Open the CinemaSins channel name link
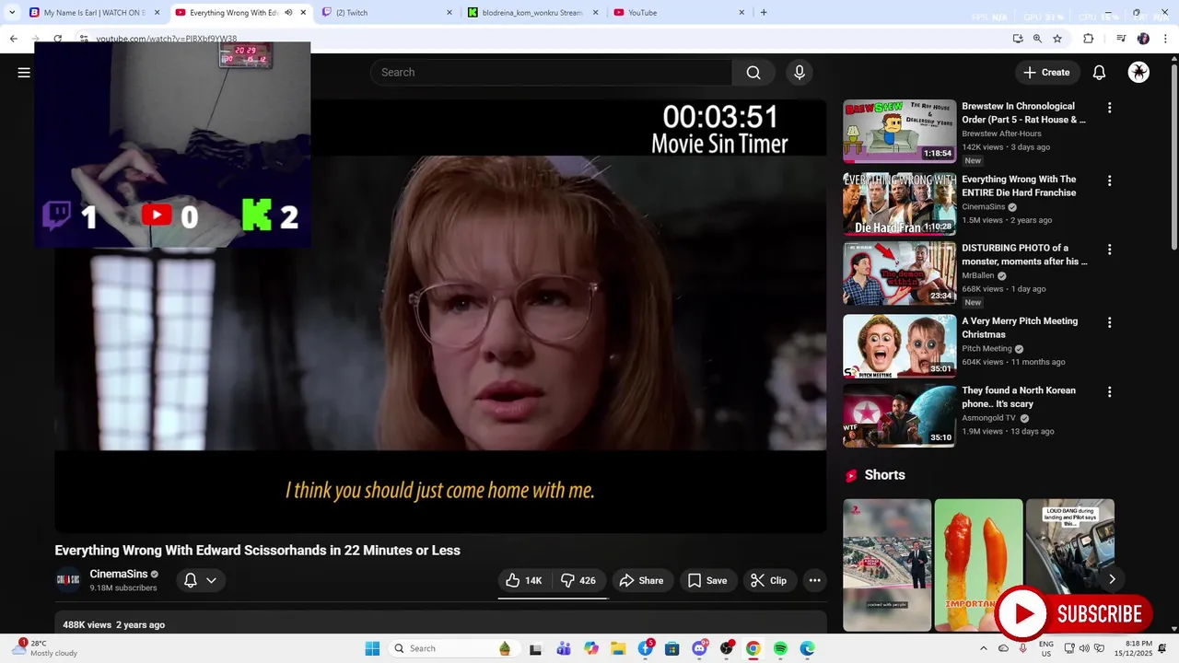 (x=118, y=574)
